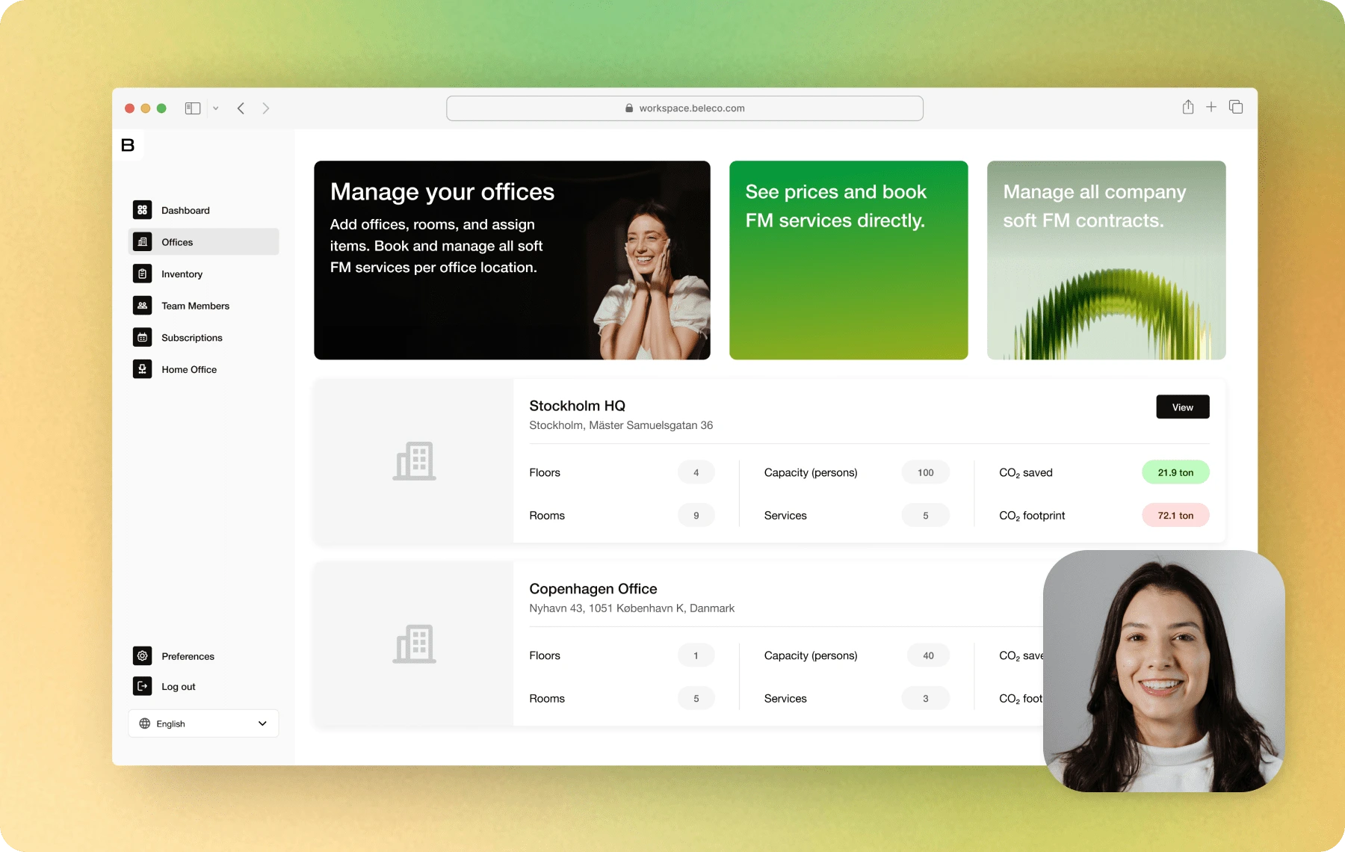The width and height of the screenshot is (1345, 852).
Task: Open Manage all company soft FM contracts card
Action: tap(1106, 260)
